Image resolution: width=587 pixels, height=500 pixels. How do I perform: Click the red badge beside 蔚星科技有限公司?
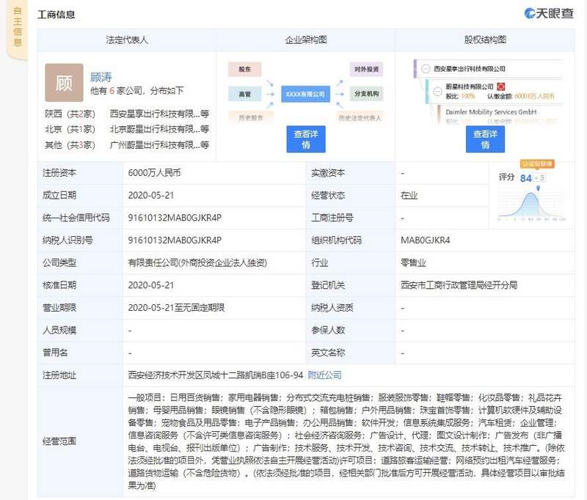point(501,87)
